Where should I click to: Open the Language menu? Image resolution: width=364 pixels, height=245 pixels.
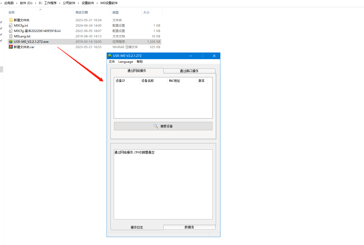pos(126,62)
